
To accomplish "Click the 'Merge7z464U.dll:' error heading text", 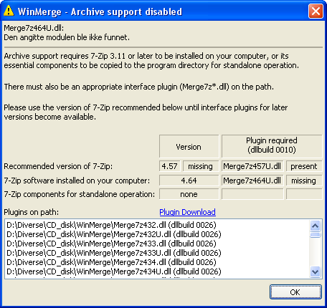I will click(x=34, y=28).
